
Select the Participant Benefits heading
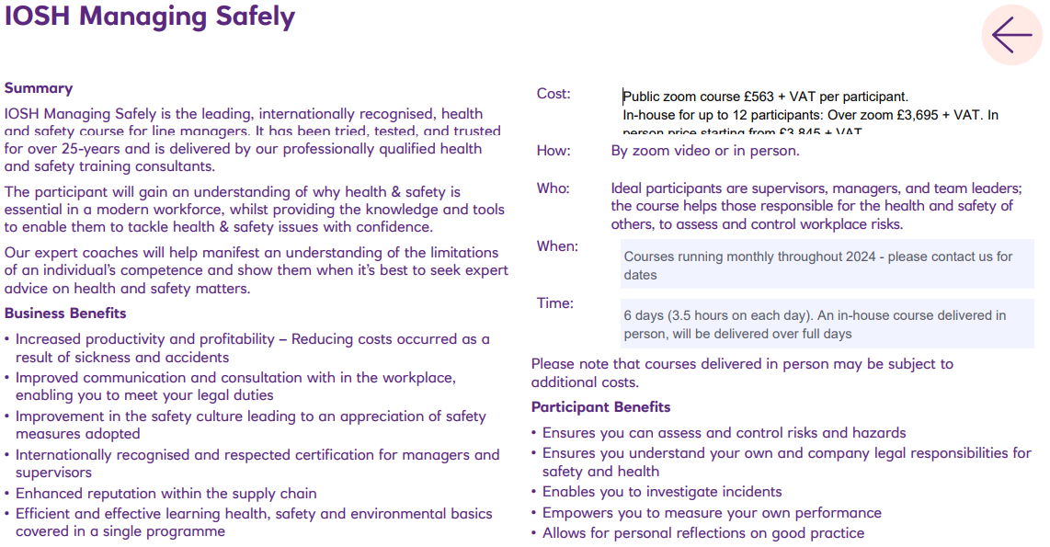click(600, 406)
